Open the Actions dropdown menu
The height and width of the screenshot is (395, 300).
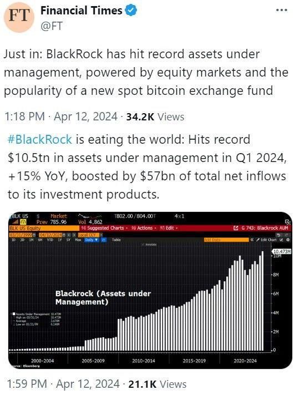pyautogui.click(x=144, y=228)
